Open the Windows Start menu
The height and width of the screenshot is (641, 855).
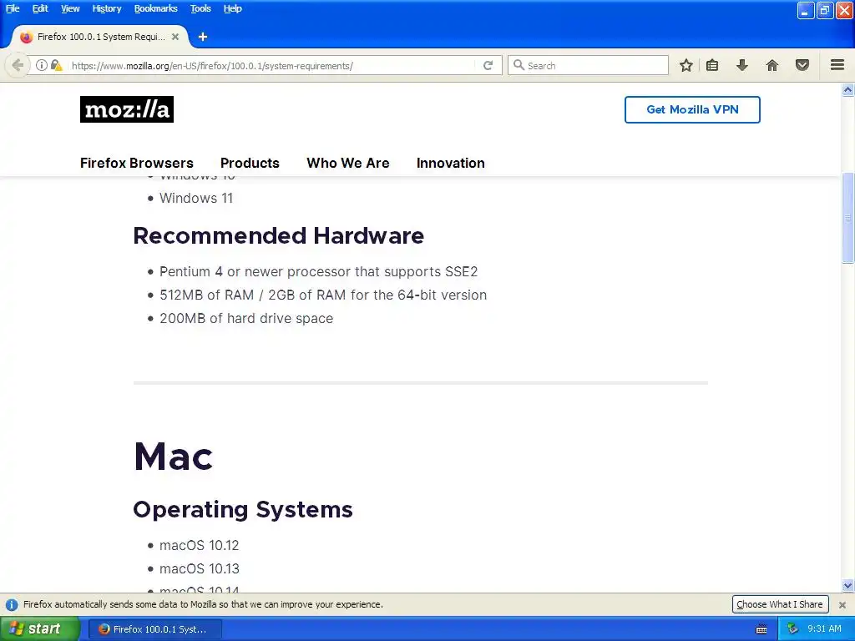(x=40, y=629)
